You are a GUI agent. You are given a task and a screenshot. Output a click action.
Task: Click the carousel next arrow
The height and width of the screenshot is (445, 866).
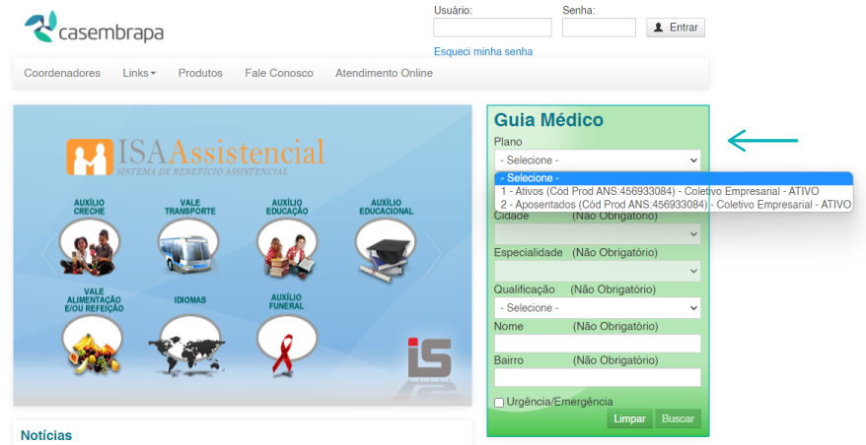pyautogui.click(x=435, y=254)
